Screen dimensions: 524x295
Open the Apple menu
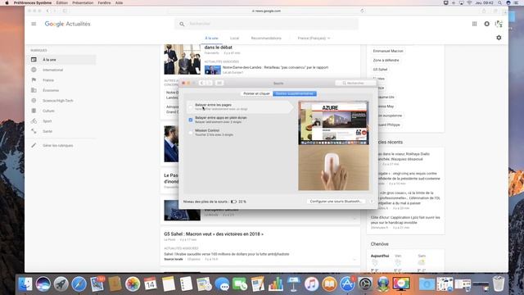click(x=7, y=2)
